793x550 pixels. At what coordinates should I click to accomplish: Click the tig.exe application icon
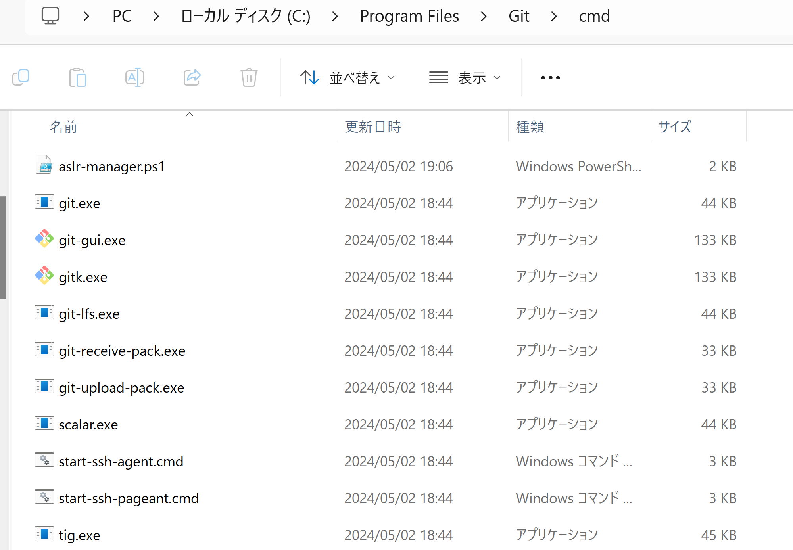(44, 534)
